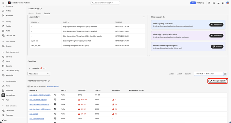Open Policies in the sidebar
This screenshot has width=231, height=123.
click(8, 26)
